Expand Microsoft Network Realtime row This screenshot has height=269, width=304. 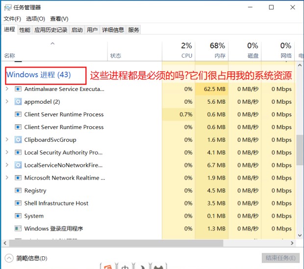click(x=7, y=178)
